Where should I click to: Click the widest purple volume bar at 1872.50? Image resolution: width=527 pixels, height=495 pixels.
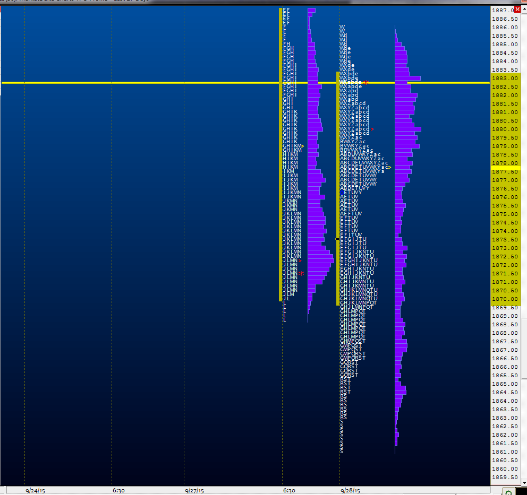click(321, 260)
